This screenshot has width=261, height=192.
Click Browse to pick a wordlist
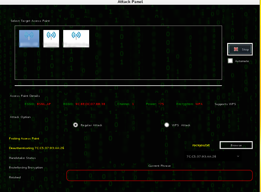[x=236, y=145]
